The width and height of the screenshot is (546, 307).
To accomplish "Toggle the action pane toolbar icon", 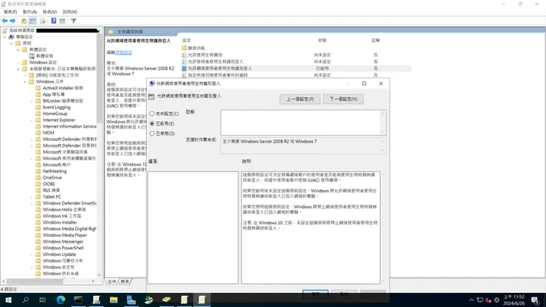I will pos(62,21).
